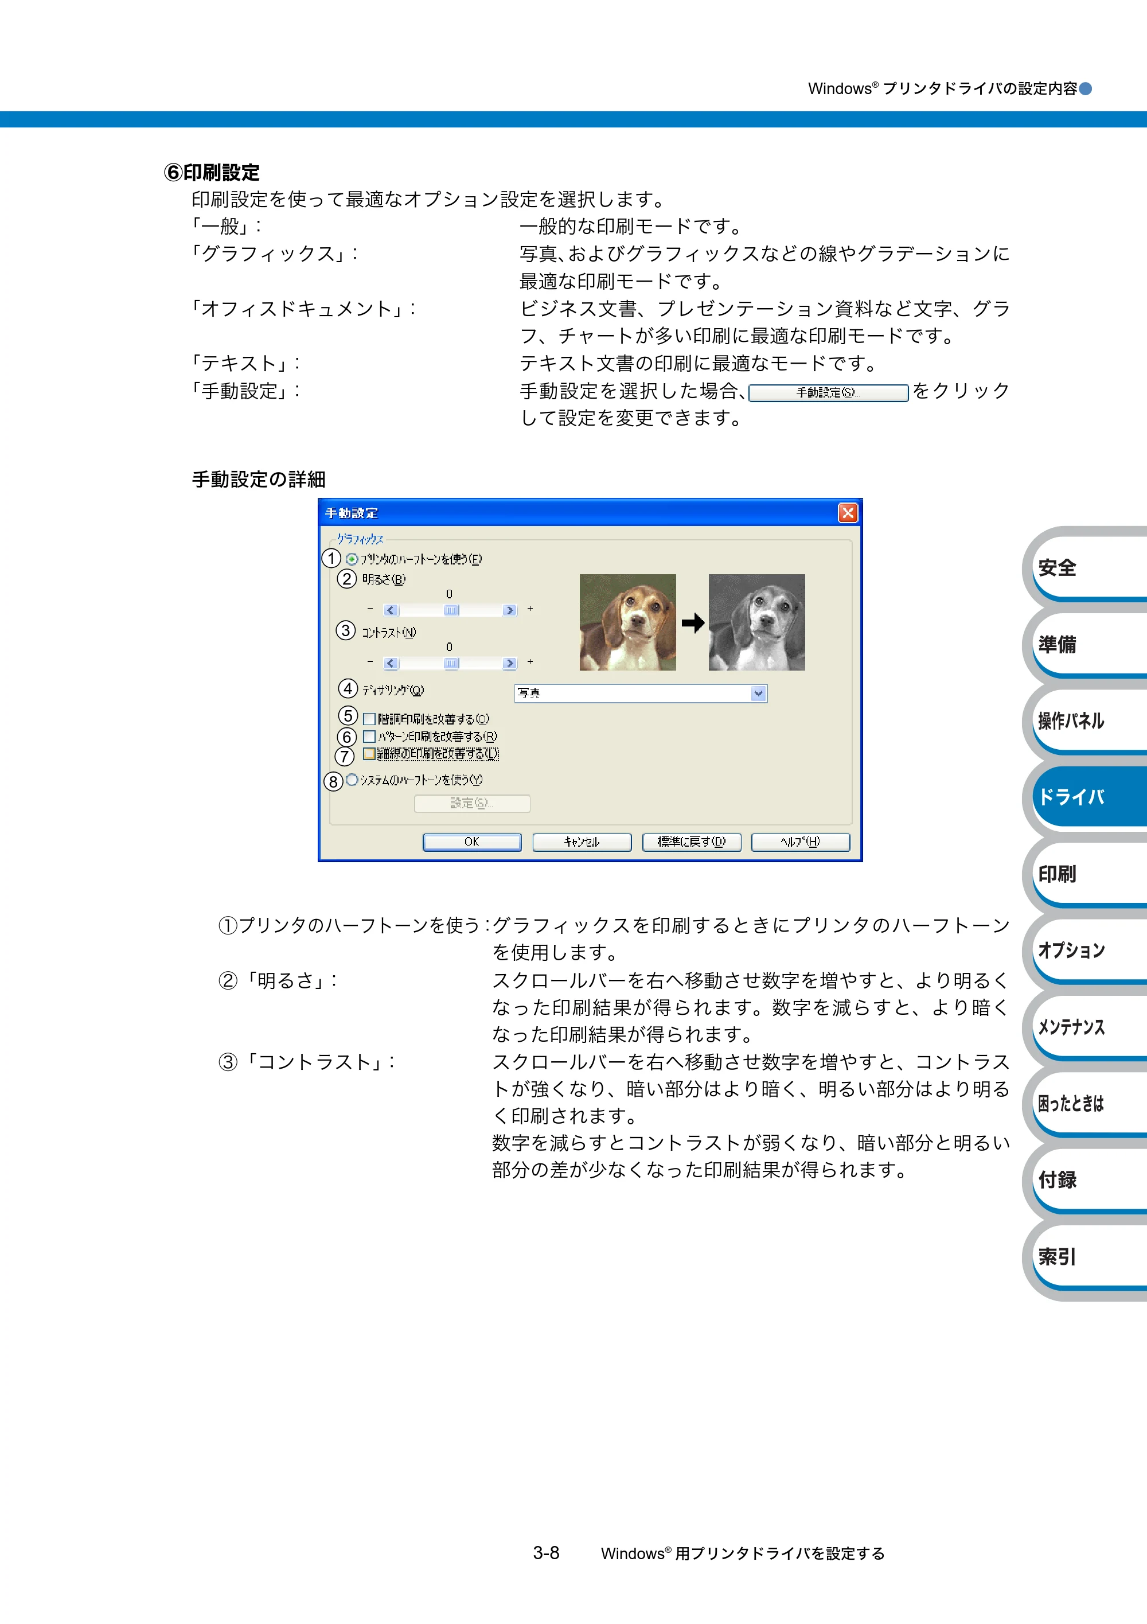Click contrast slider left arrow
The image size is (1147, 1624).
[391, 663]
